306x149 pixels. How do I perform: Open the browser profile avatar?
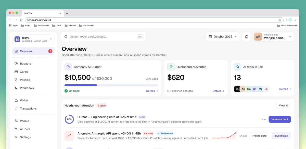pos(290,20)
